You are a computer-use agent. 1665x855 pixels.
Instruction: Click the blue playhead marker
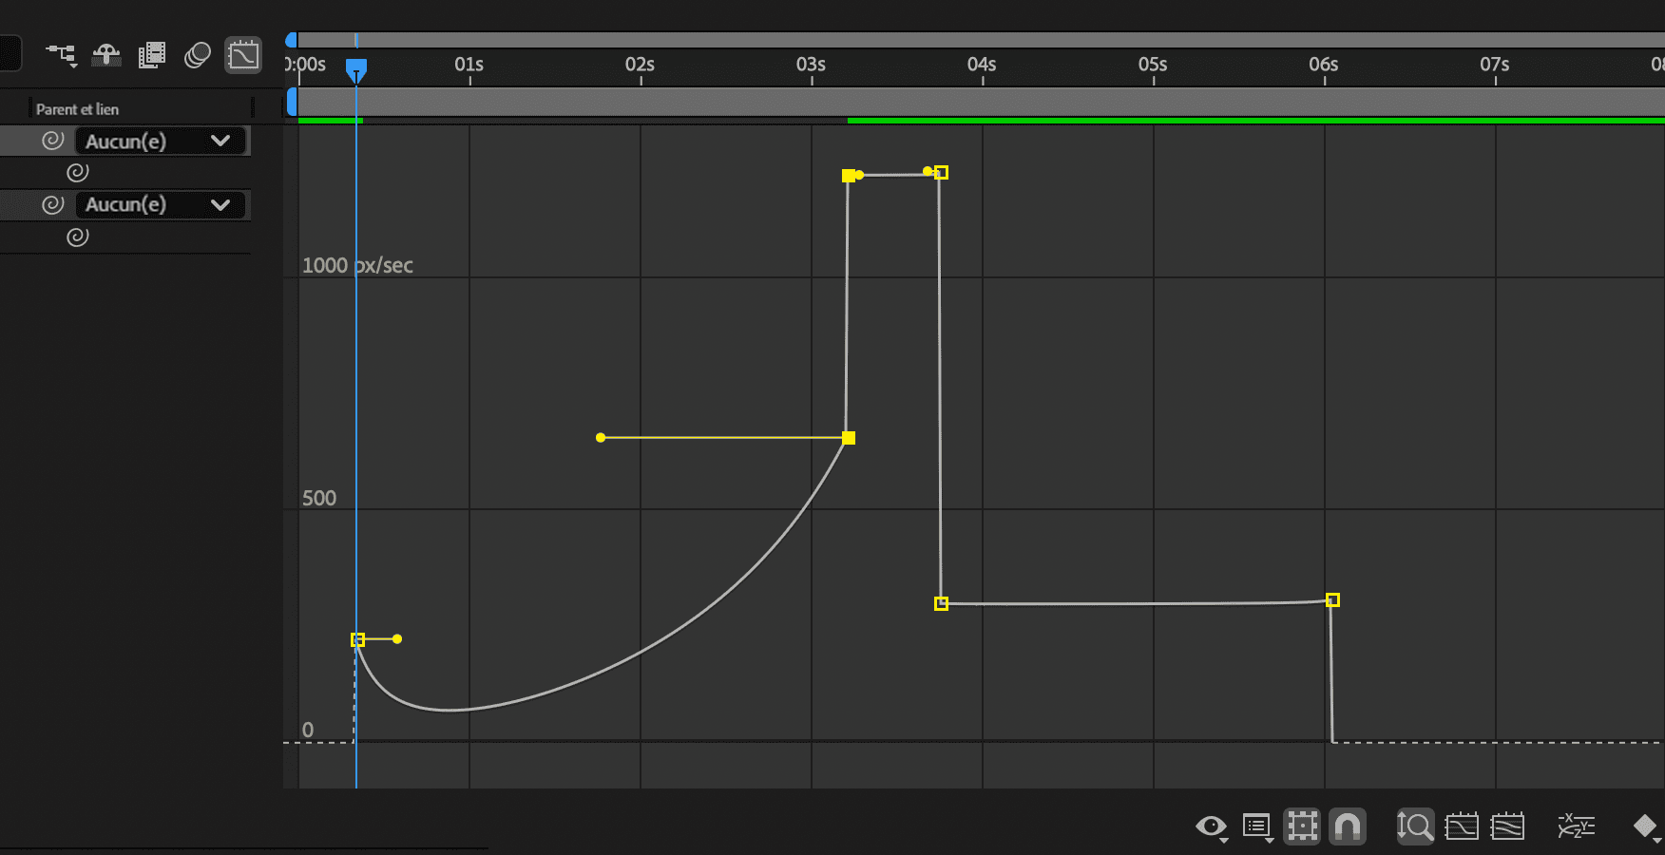pyautogui.click(x=357, y=66)
